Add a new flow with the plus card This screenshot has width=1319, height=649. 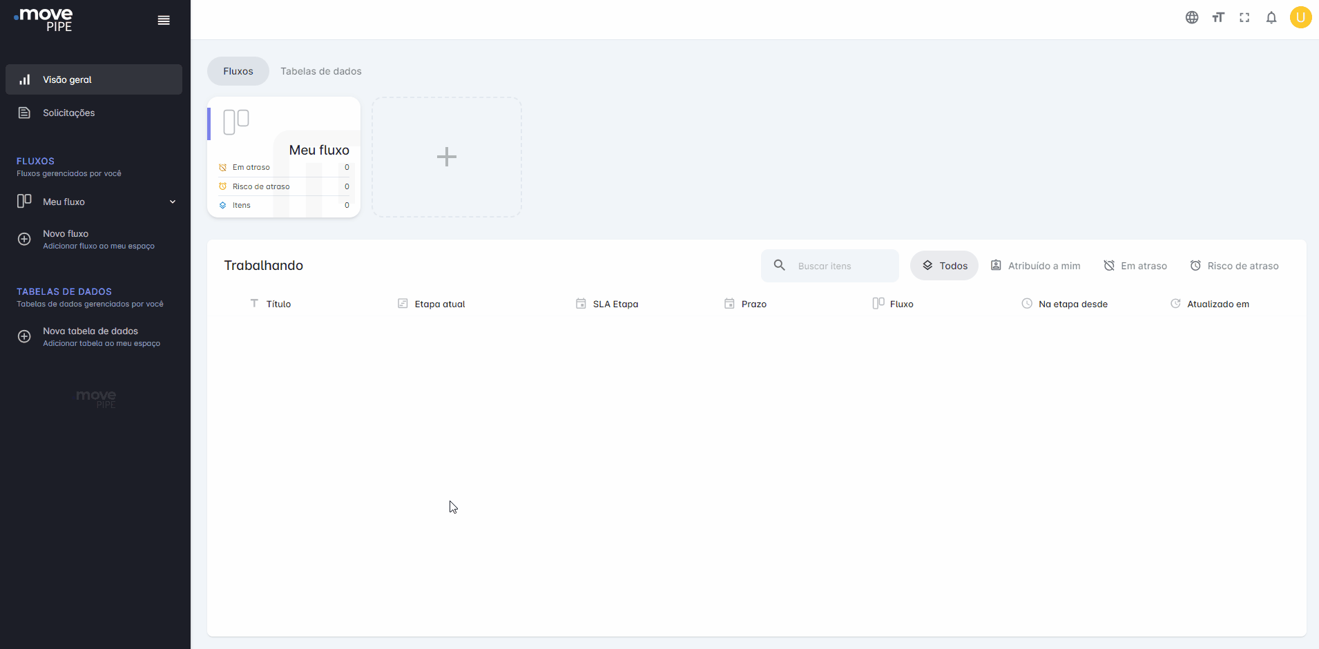click(447, 157)
